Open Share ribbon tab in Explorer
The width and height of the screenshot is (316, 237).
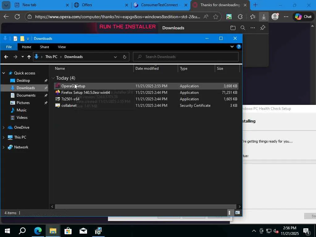click(44, 47)
